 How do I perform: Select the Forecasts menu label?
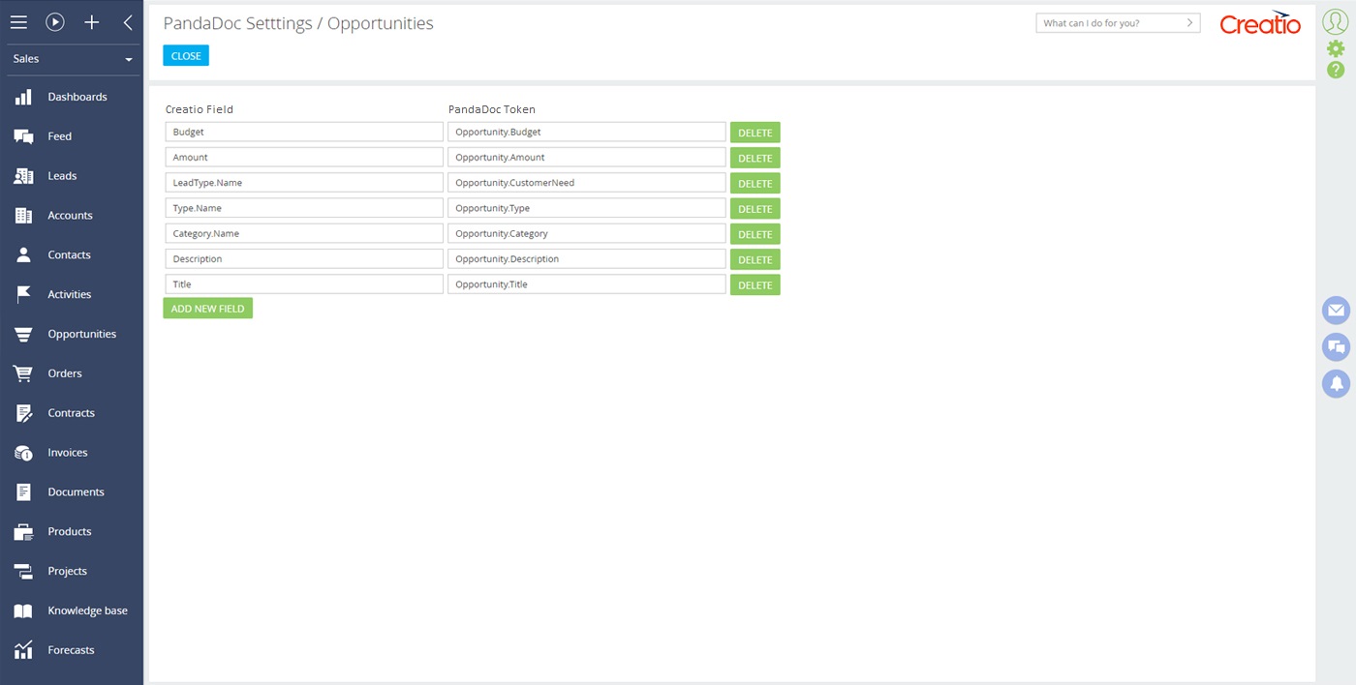coord(72,650)
